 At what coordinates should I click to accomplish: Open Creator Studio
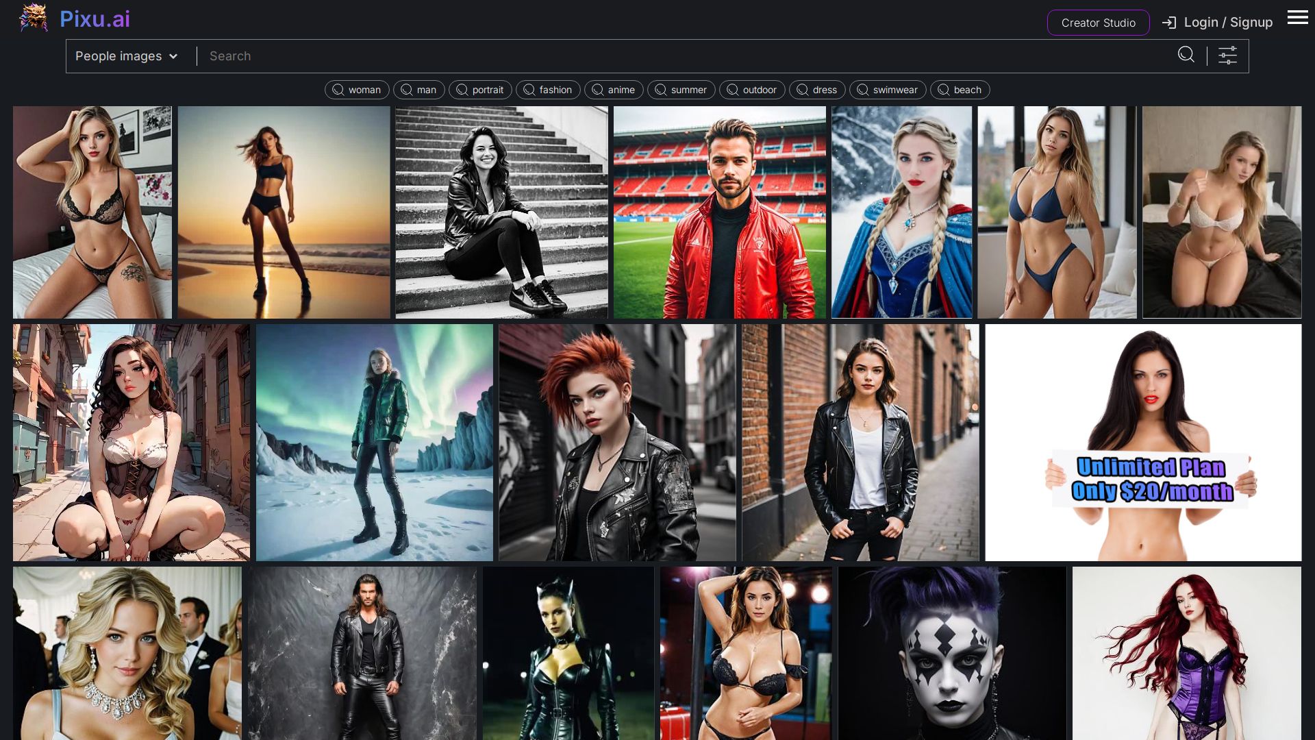pyautogui.click(x=1098, y=23)
